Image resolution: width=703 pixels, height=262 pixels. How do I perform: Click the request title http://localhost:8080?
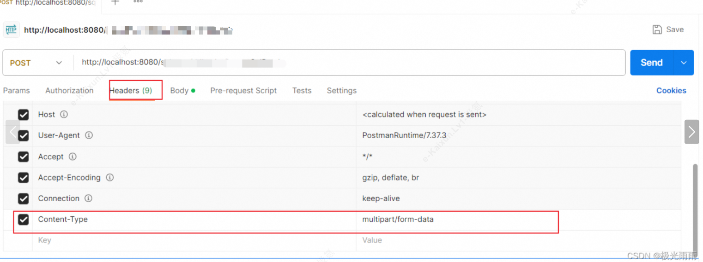(x=65, y=30)
